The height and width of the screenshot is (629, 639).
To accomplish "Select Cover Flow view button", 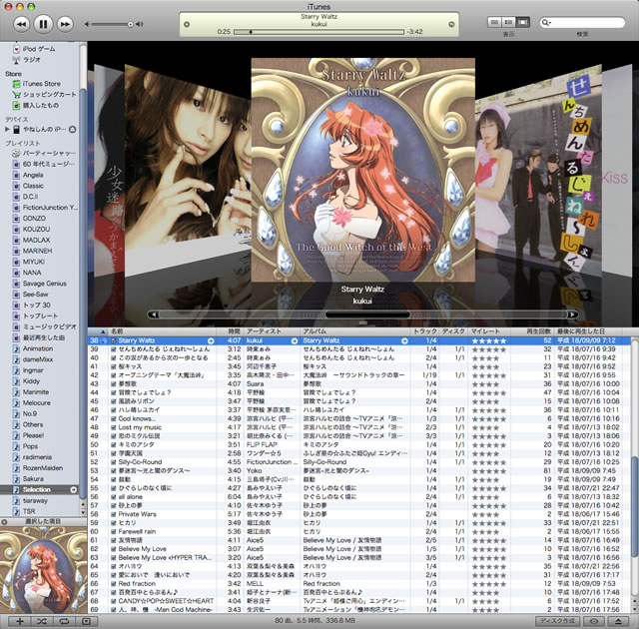I will pyautogui.click(x=523, y=22).
